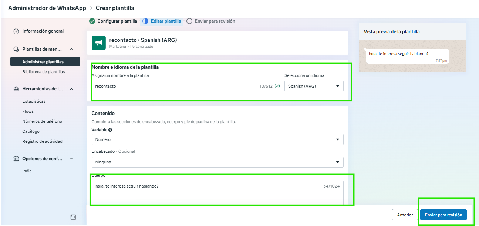Click the green megaphone template icon
This screenshot has height=226, width=479.
coord(99,43)
